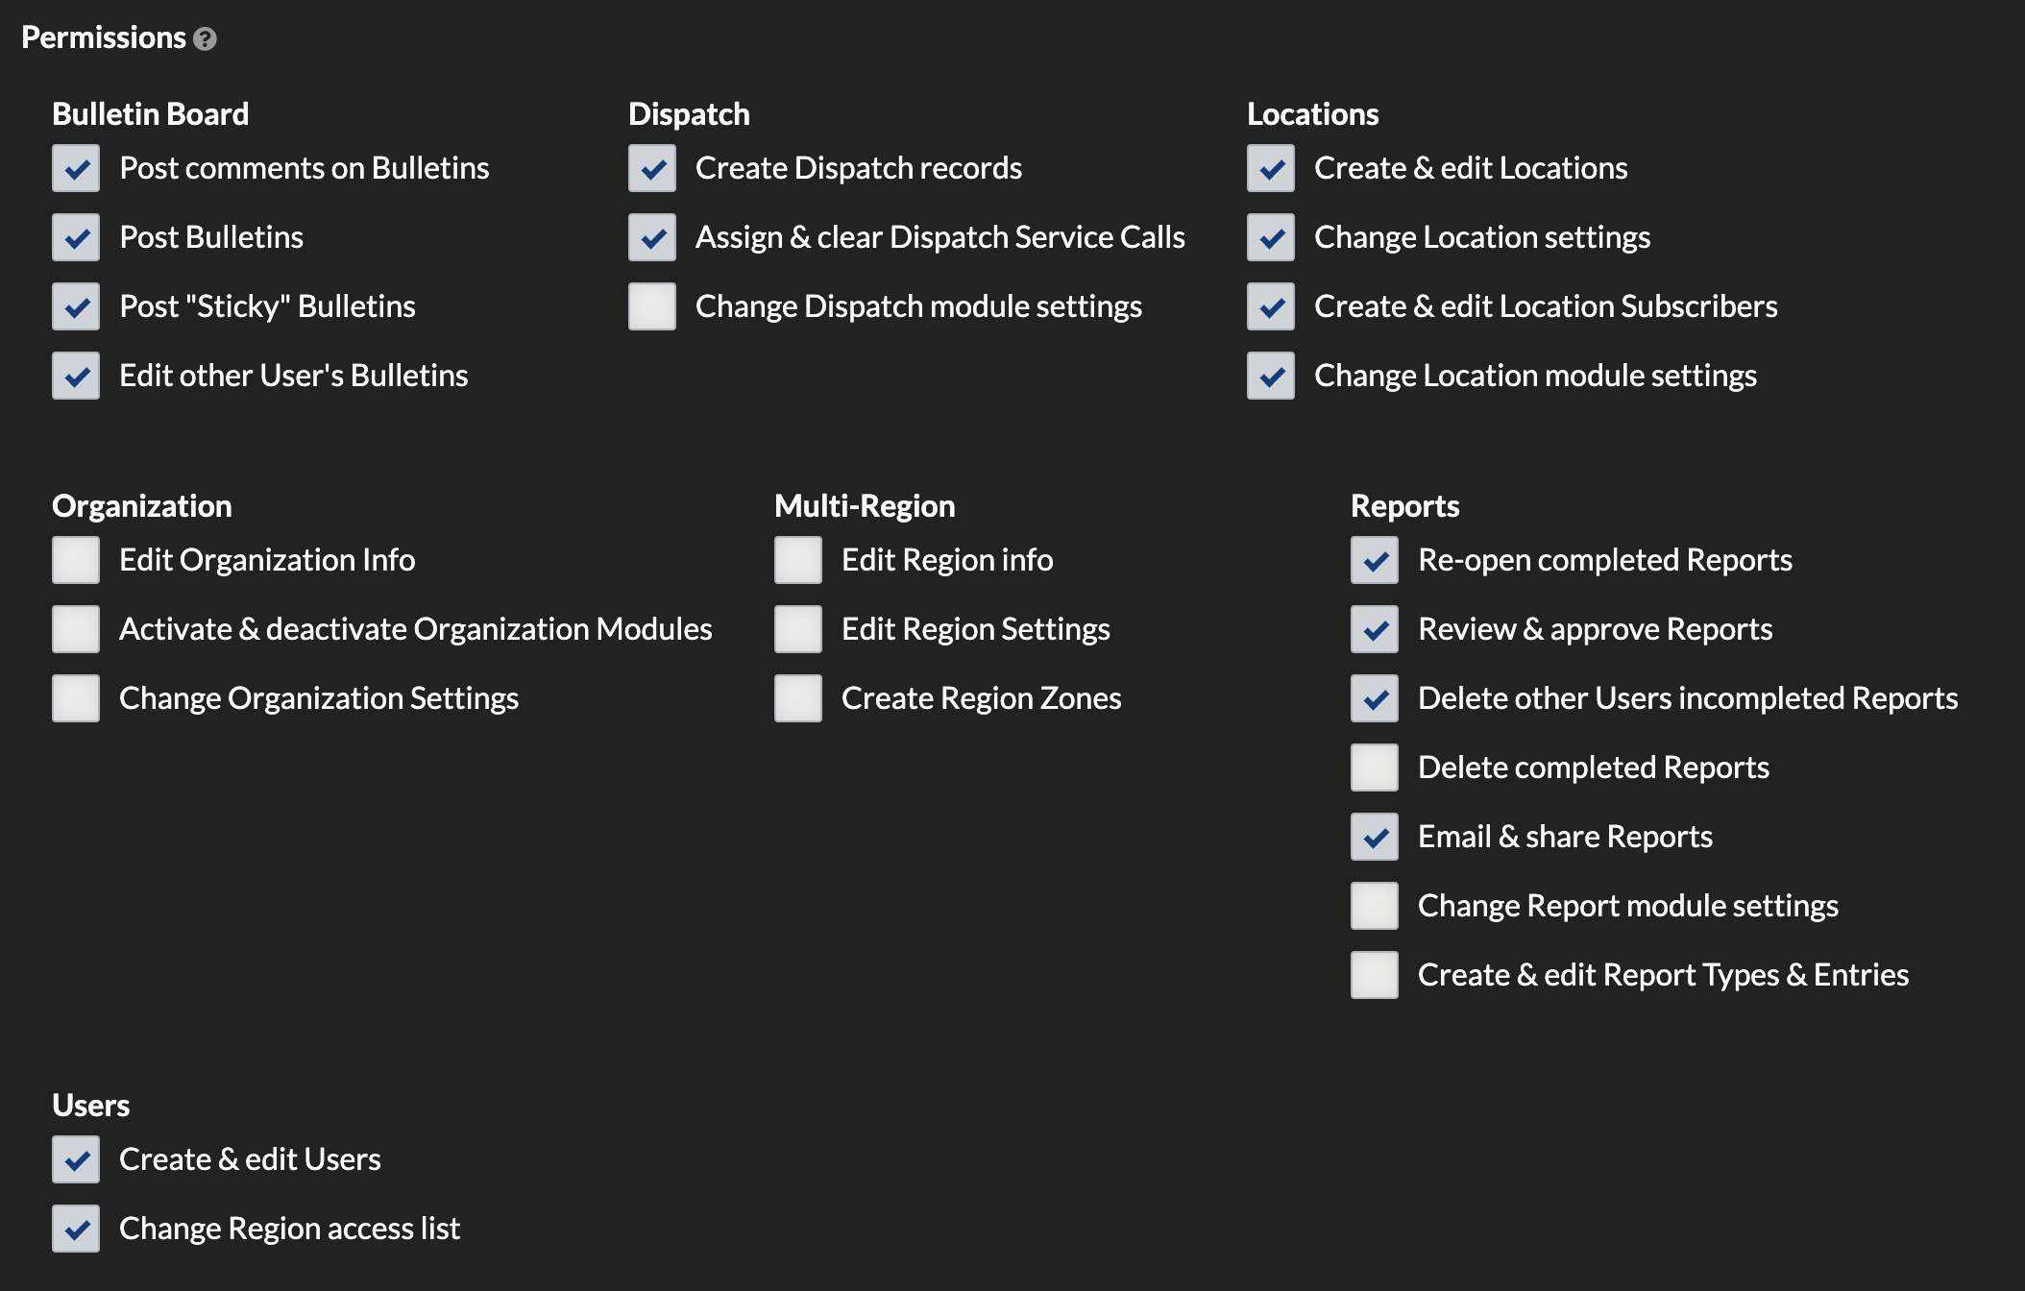Disable Edit other User's Bulletins

click(x=76, y=376)
